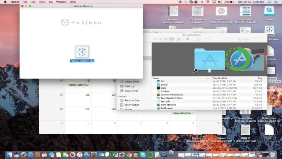282x159 pixels.
Task: Open the Finder menu in menu bar
Action: 15,2
